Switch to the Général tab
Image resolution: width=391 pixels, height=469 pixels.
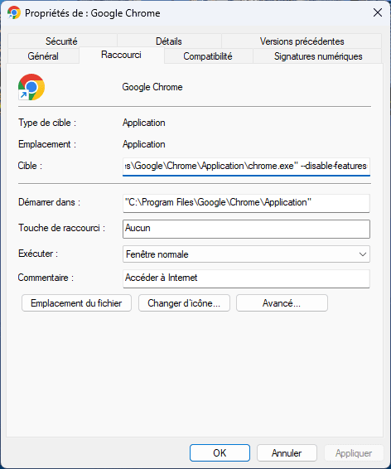(43, 56)
